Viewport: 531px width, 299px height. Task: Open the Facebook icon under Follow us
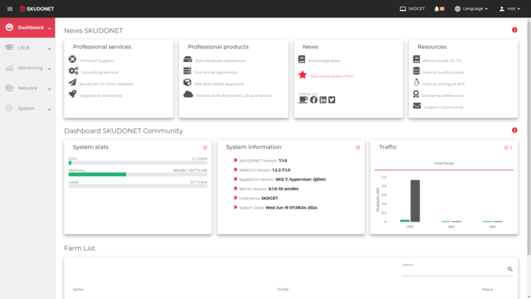[x=314, y=100]
